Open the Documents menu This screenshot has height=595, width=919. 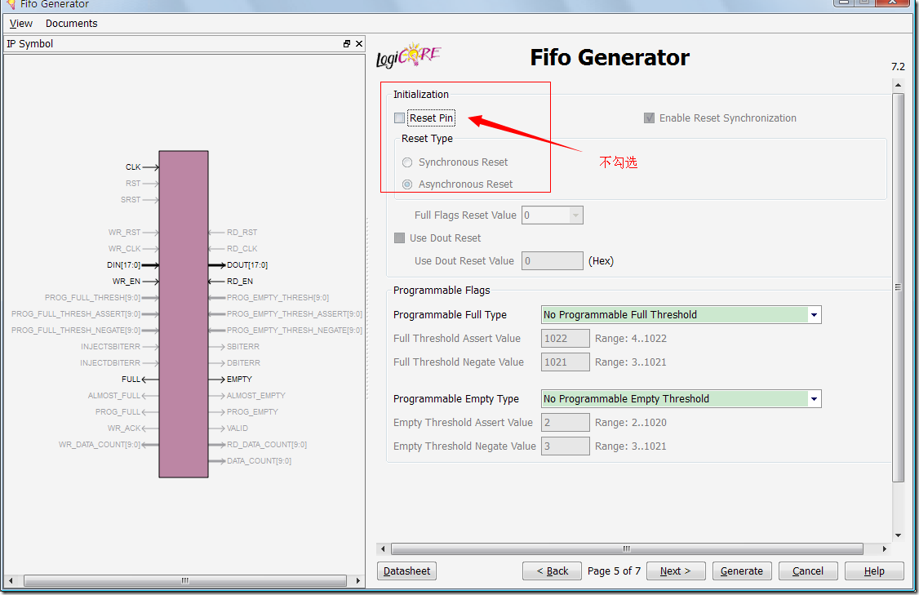click(x=71, y=24)
